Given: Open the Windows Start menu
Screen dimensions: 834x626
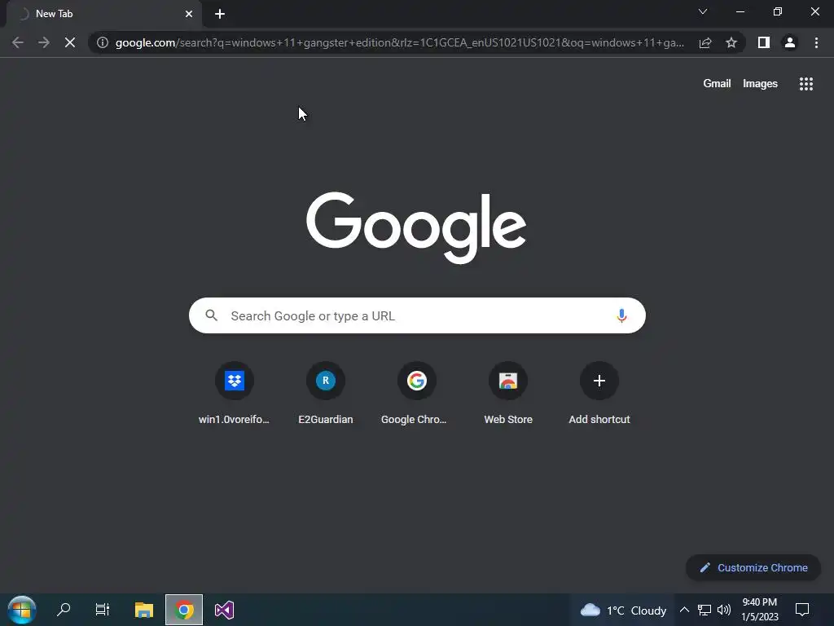Looking at the screenshot, I should (22, 610).
